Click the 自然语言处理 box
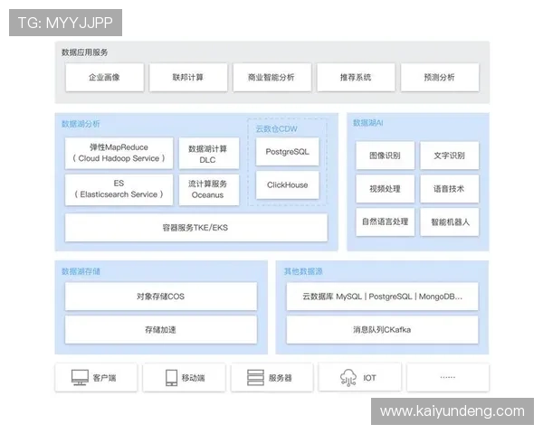Image resolution: width=543 pixels, height=434 pixels. coord(386,222)
